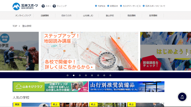191x107 pixels.
Task: Advance carousel with right arrow
Action: tap(187, 54)
